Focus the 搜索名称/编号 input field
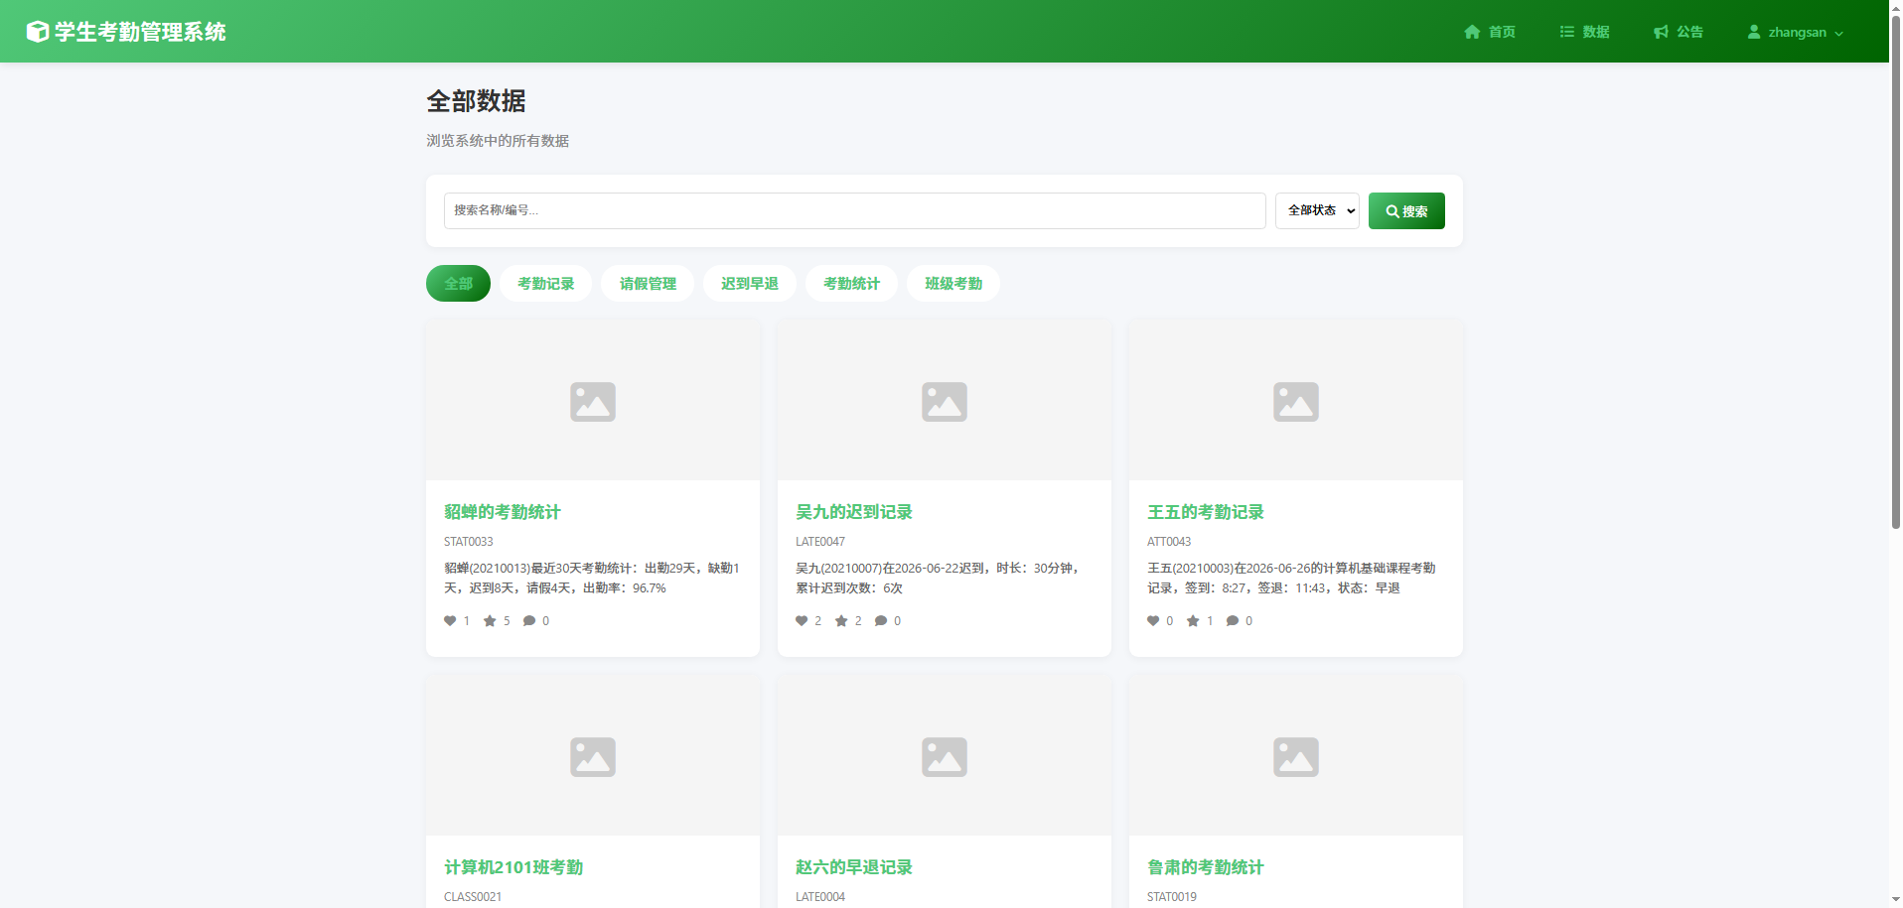 pyautogui.click(x=854, y=210)
